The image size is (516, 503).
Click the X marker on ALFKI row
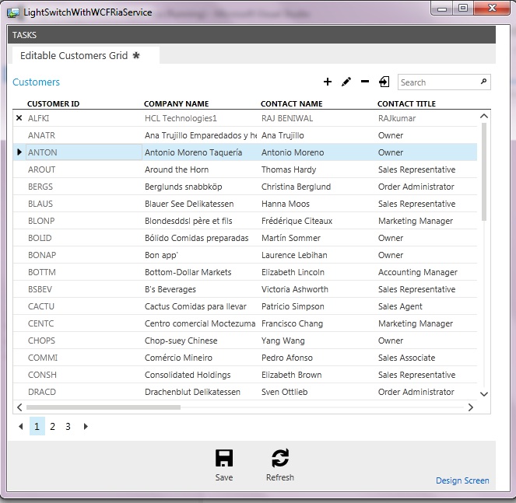pyautogui.click(x=19, y=118)
